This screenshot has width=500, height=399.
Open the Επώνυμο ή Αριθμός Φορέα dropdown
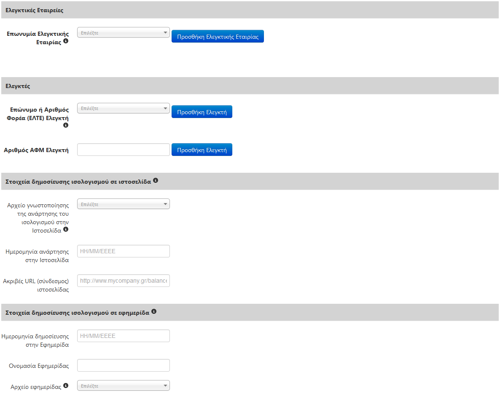tap(124, 108)
